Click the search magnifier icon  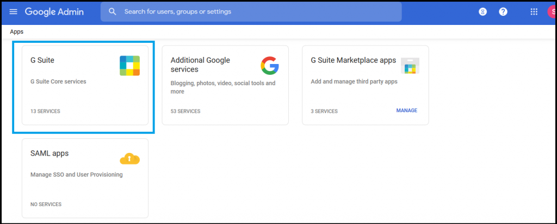112,12
